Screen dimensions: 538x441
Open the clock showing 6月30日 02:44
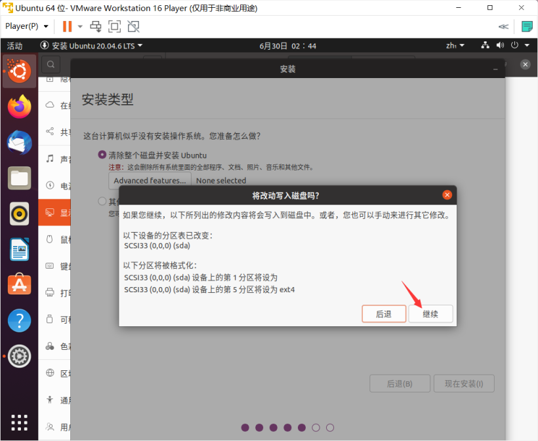[x=287, y=46]
